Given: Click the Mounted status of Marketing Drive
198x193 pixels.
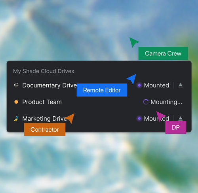Looking at the screenshot, I should click(x=156, y=119).
